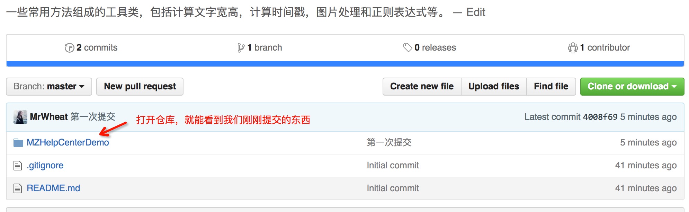Click the releases tag icon

(x=408, y=47)
